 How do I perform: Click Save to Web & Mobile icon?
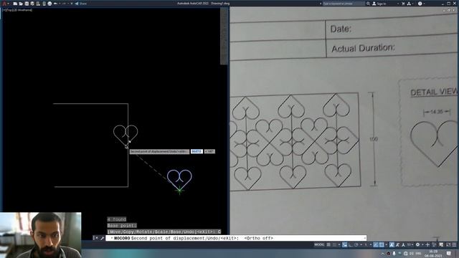tap(44, 4)
